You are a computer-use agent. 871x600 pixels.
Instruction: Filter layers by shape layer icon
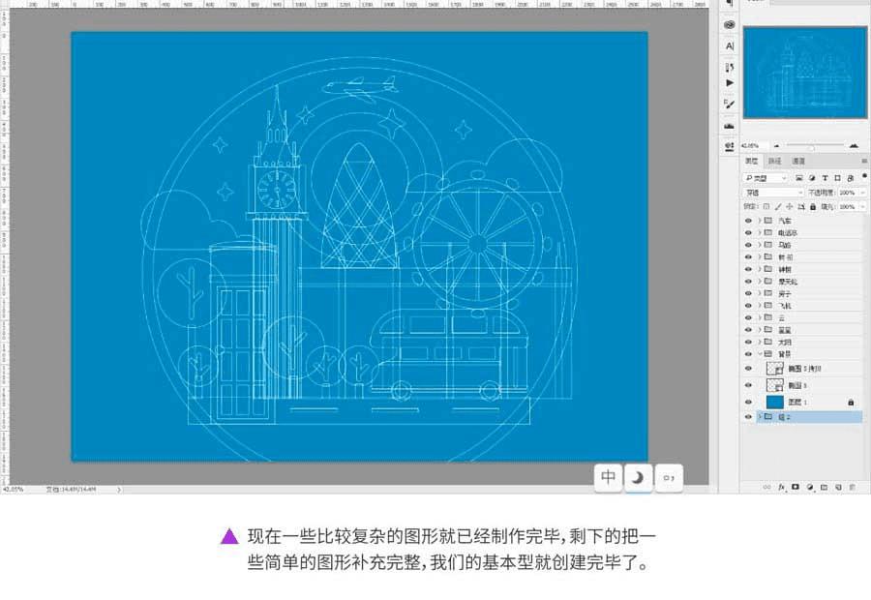click(x=838, y=178)
